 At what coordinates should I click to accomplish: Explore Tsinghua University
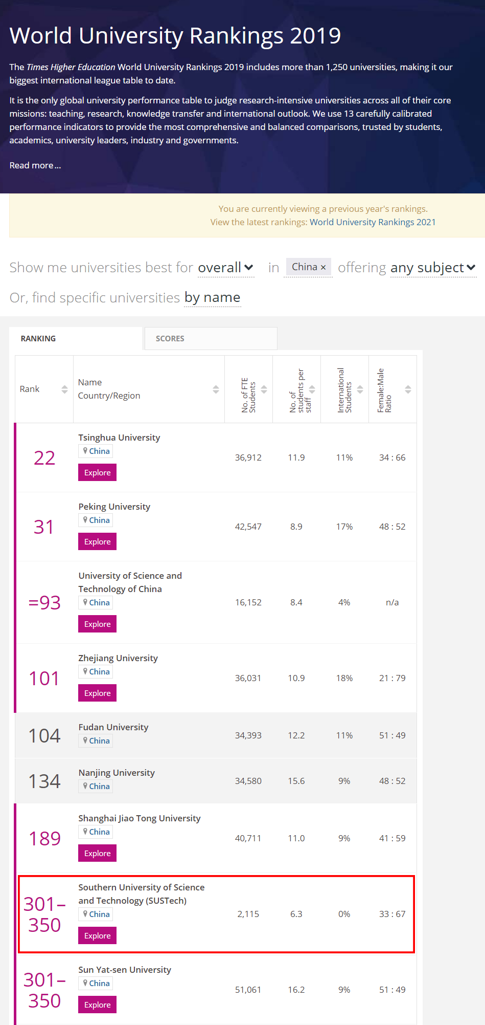[x=97, y=472]
